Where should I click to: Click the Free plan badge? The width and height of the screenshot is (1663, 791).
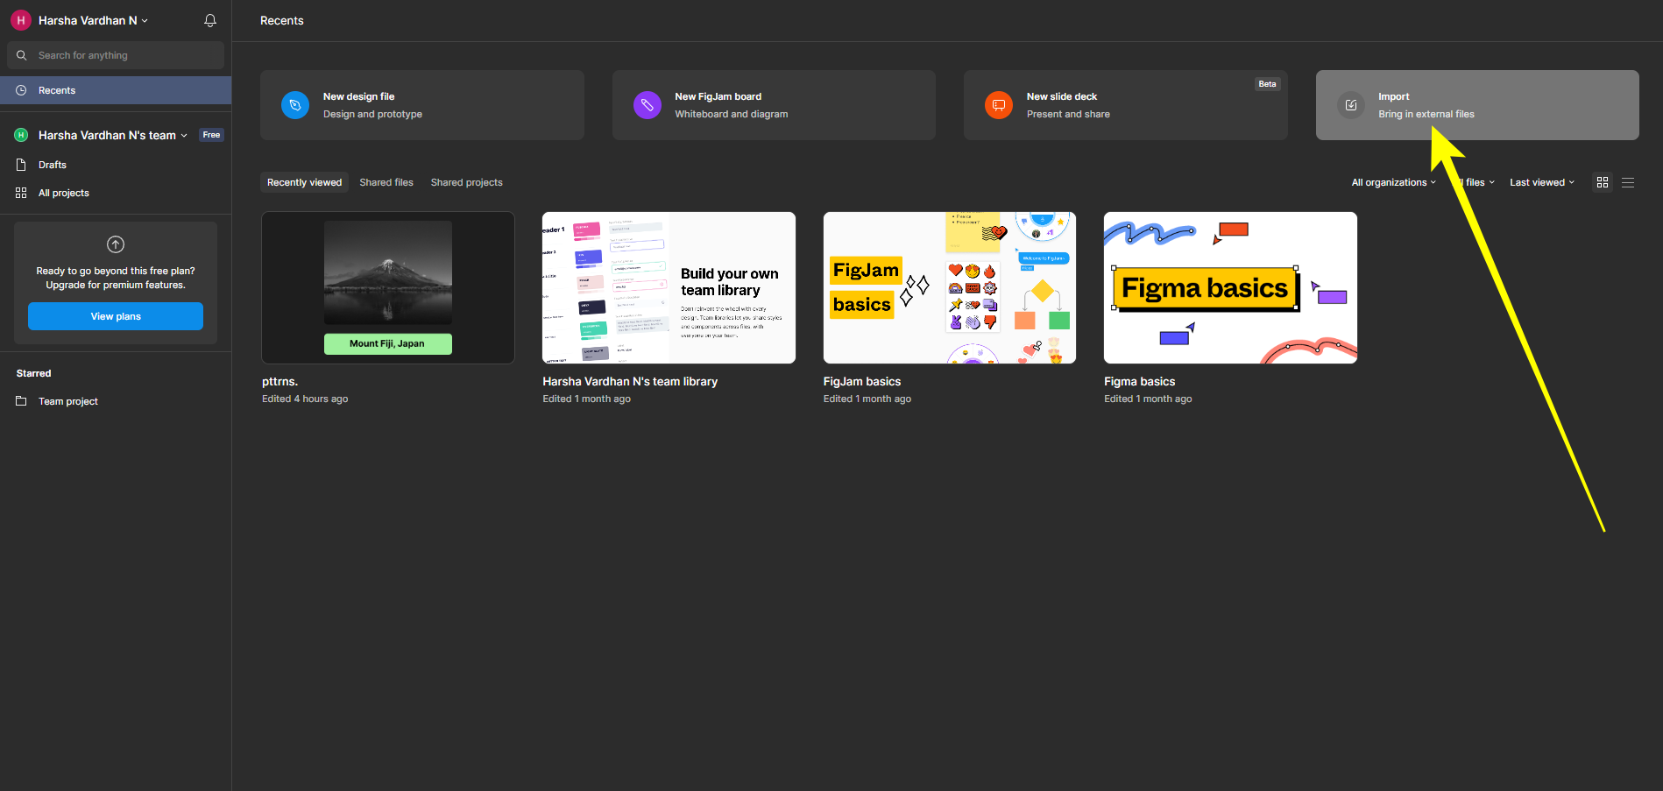pyautogui.click(x=211, y=135)
